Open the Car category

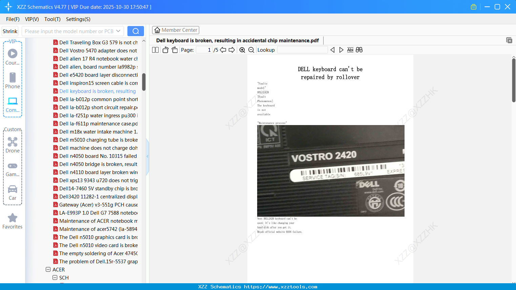tap(13, 192)
